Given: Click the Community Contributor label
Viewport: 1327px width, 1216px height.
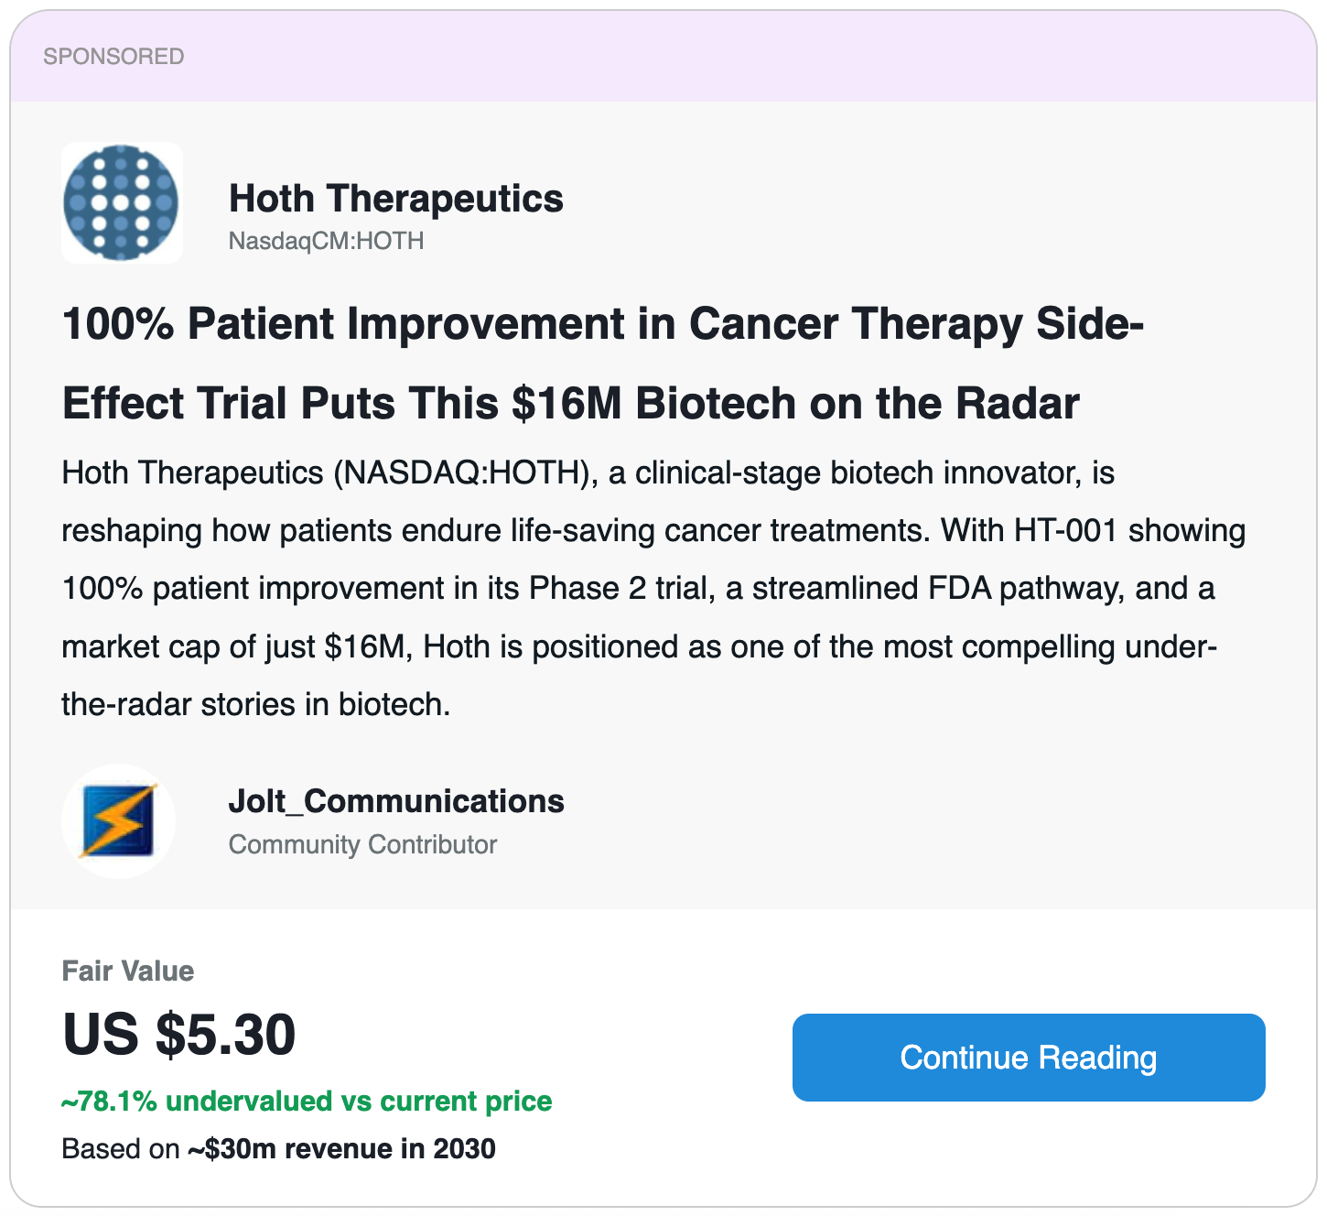Looking at the screenshot, I should (x=362, y=844).
